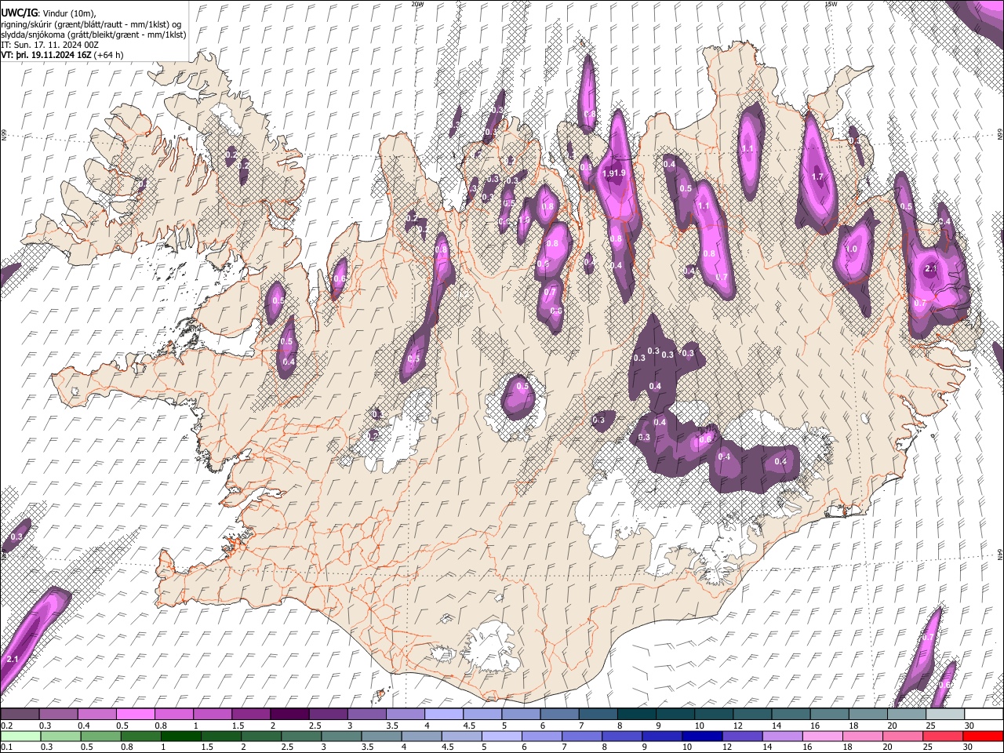Click the 'slydda/snjókoma' snow legend description line

[93, 35]
